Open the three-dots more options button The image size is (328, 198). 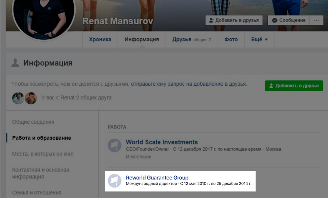pyautogui.click(x=317, y=20)
